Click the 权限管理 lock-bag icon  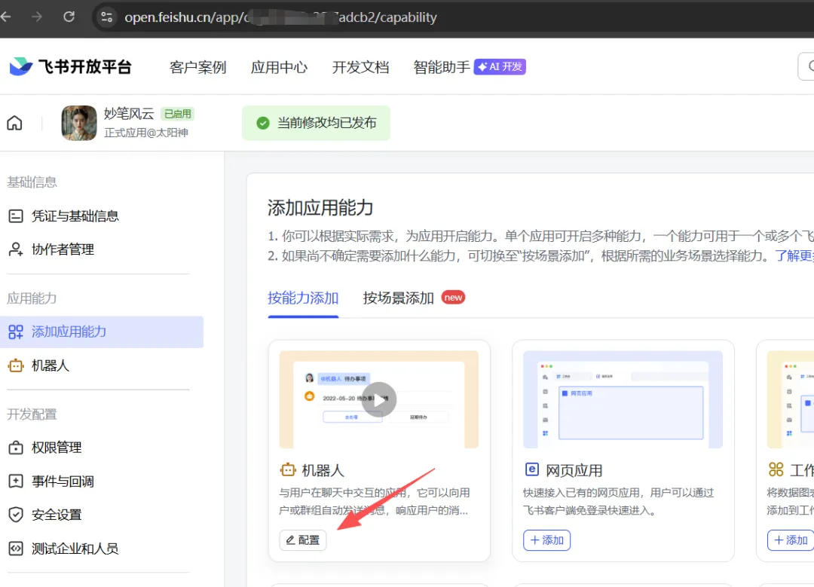[16, 448]
